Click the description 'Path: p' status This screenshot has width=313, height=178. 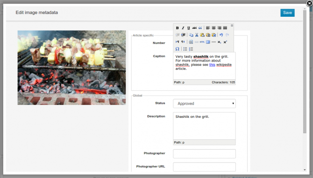click(x=179, y=143)
